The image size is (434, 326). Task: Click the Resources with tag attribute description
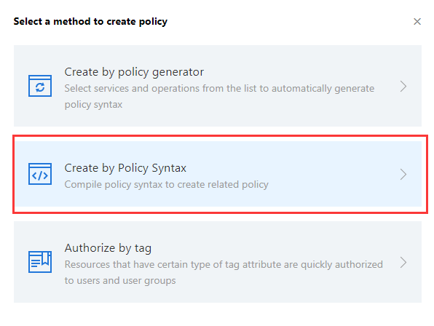pyautogui.click(x=224, y=265)
